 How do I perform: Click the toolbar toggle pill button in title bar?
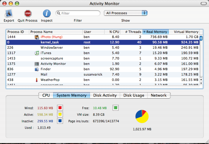(x=204, y=4)
